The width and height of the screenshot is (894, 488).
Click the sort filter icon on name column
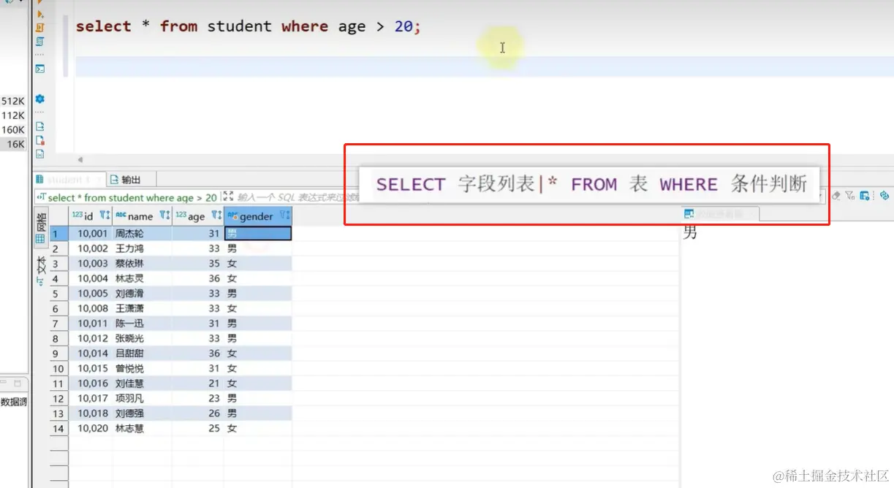pos(164,216)
